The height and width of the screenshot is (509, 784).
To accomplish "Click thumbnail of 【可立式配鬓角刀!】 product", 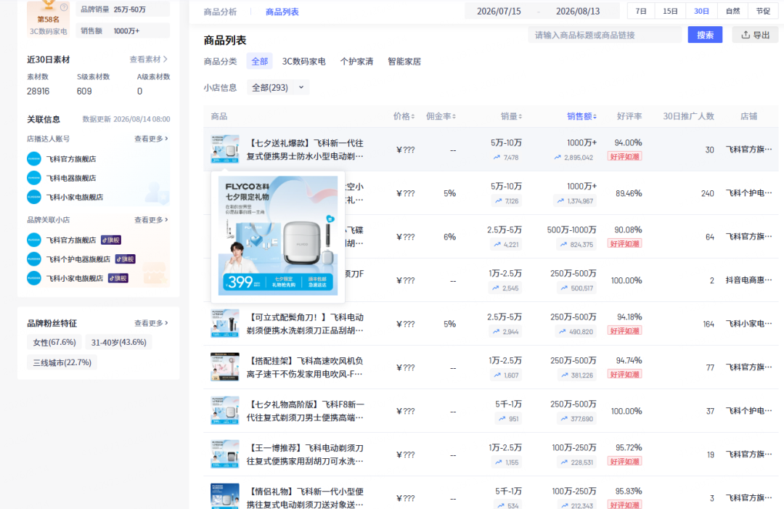I will [225, 324].
